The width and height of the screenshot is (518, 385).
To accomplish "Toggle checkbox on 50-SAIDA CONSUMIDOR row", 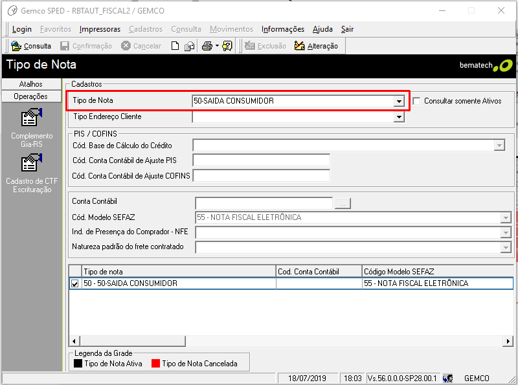I will 75,283.
